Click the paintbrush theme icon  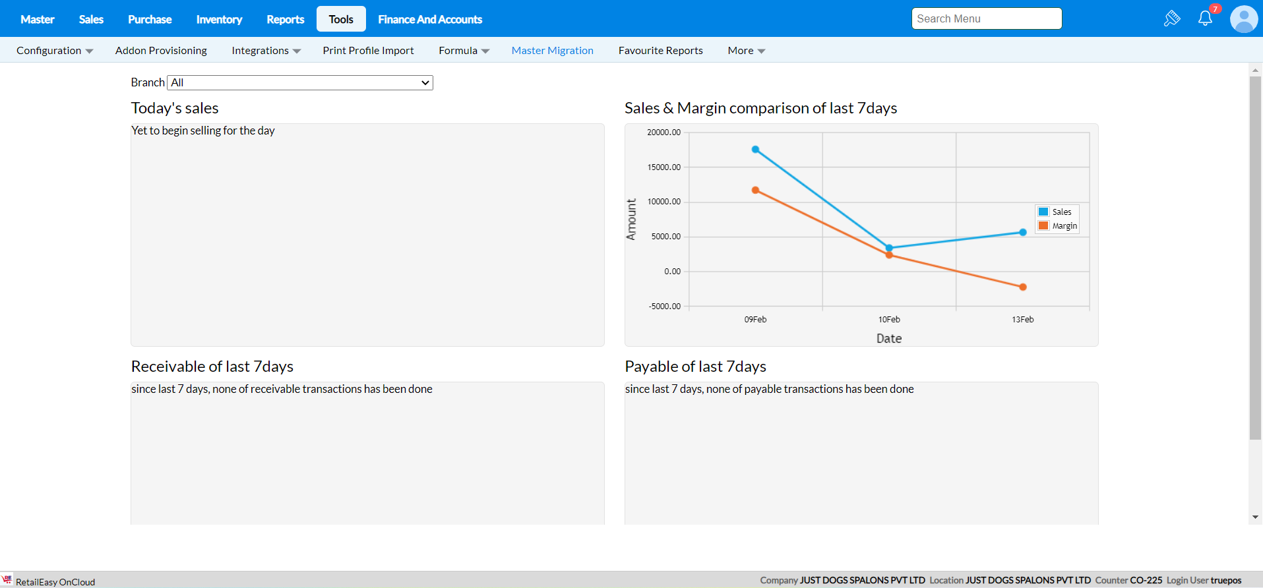1171,18
